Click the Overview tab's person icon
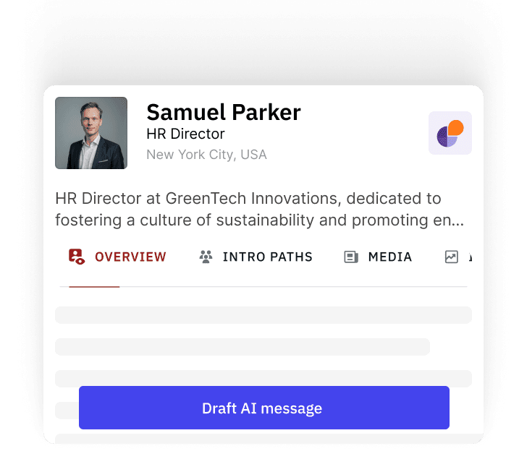527x451 pixels. [77, 257]
